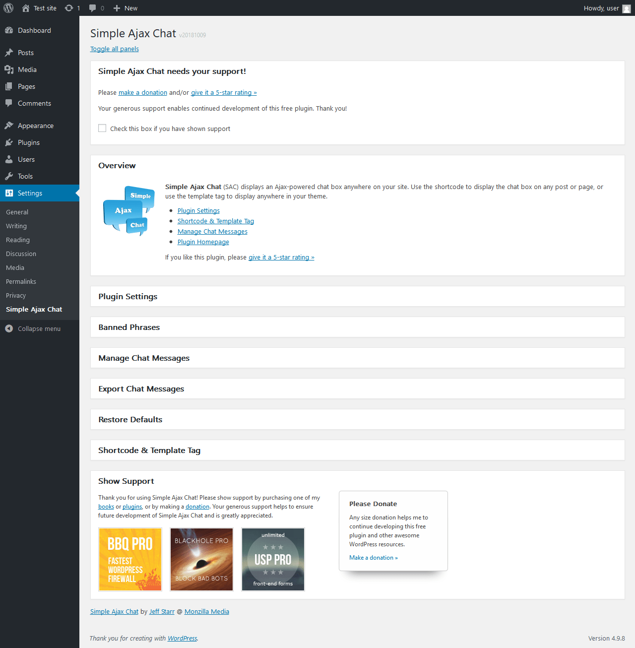
Task: Check the shown support checkbox
Action: 102,128
